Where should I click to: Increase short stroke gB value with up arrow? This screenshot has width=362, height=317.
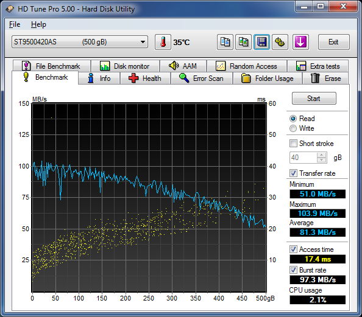[x=322, y=155]
